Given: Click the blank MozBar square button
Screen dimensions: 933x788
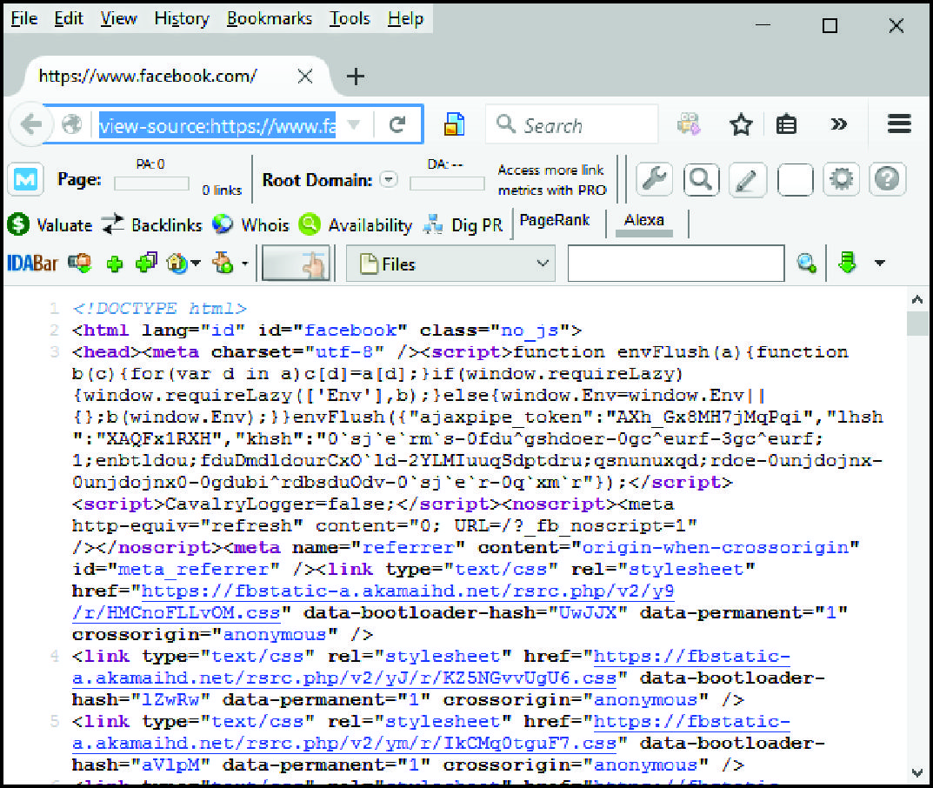Looking at the screenshot, I should pyautogui.click(x=795, y=179).
